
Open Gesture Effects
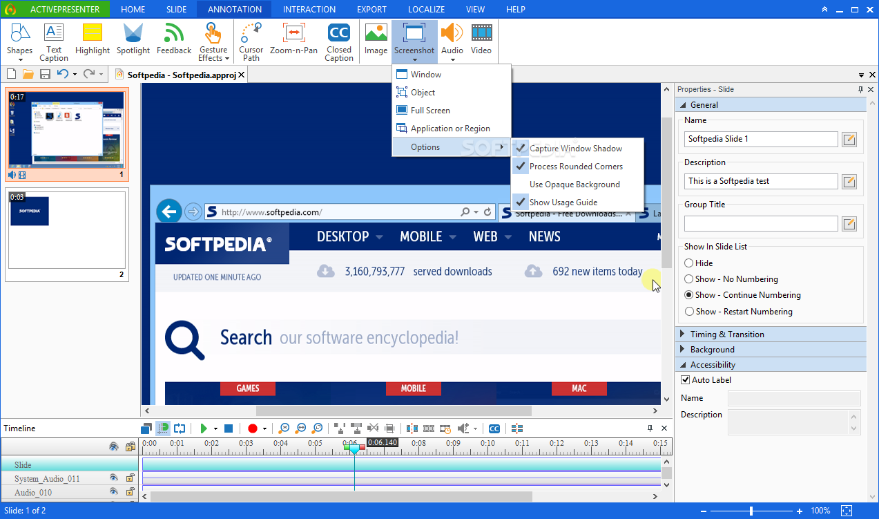coord(213,41)
